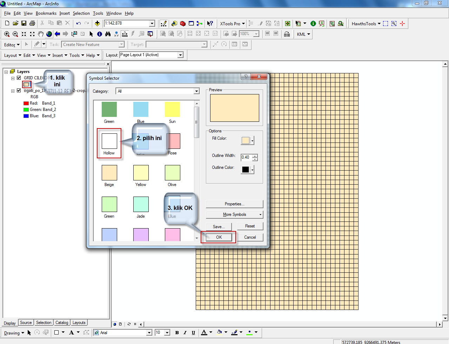Open the Editor menu dropdown

click(11, 45)
